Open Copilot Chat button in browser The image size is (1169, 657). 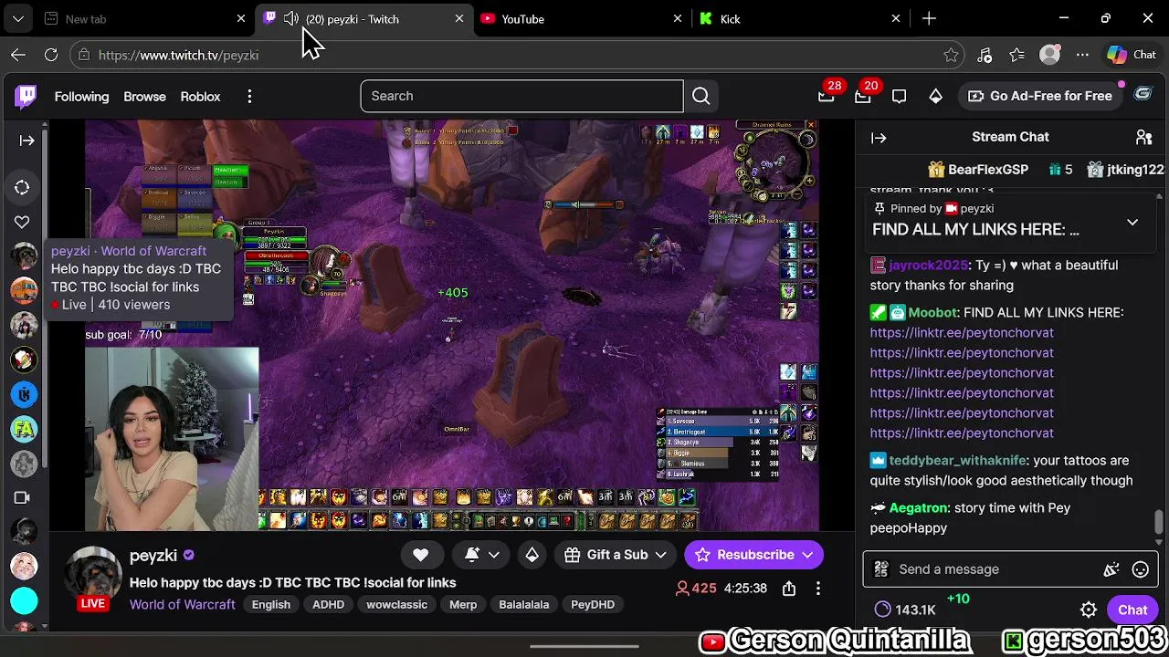(1132, 55)
